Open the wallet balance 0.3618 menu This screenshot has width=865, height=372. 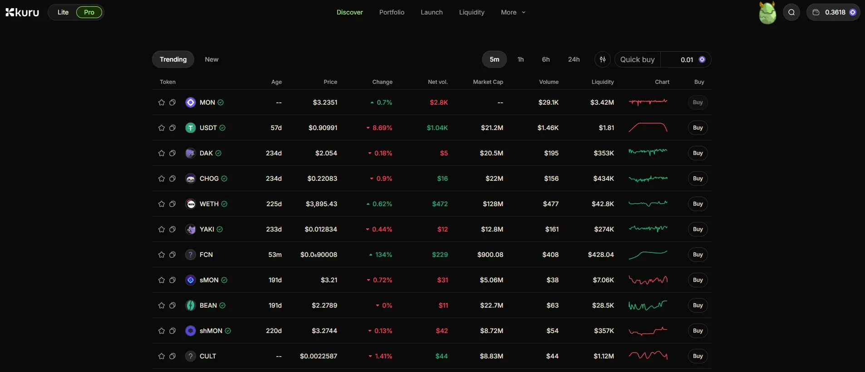(833, 12)
